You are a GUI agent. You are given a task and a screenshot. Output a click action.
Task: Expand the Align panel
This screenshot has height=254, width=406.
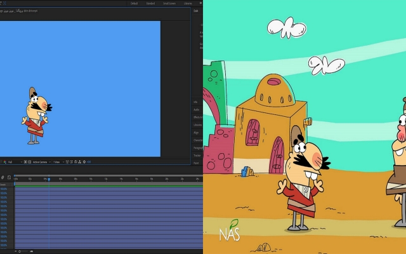(196, 133)
